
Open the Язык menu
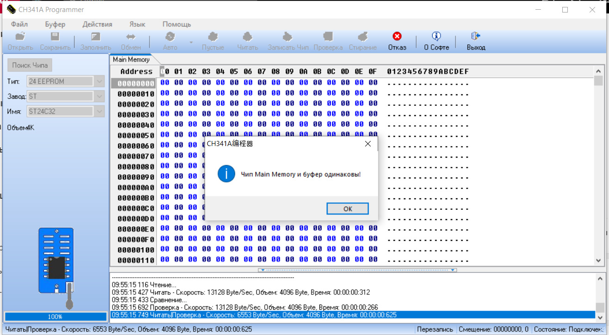click(137, 24)
